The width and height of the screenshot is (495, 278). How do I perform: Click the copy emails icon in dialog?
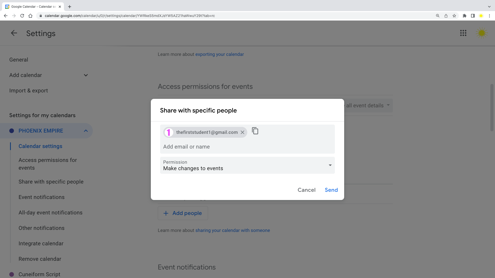point(255,131)
